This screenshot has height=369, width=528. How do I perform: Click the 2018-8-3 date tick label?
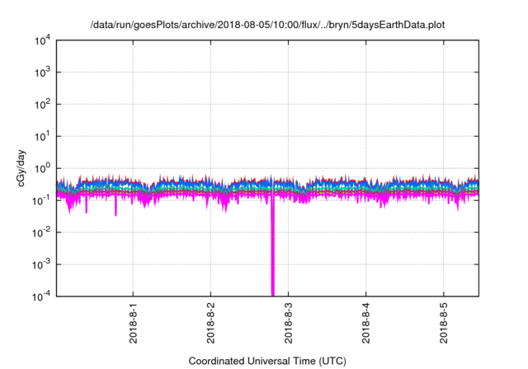[288, 324]
